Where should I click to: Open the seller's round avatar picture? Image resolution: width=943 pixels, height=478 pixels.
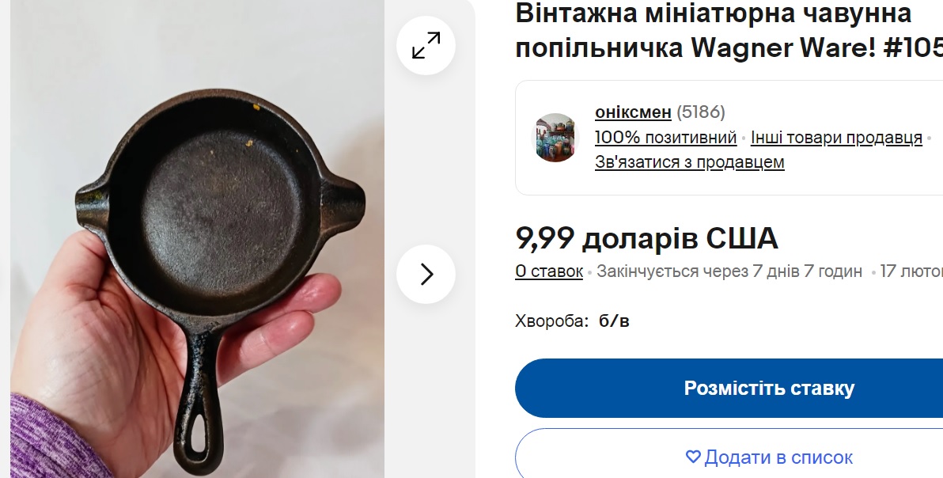pos(555,137)
